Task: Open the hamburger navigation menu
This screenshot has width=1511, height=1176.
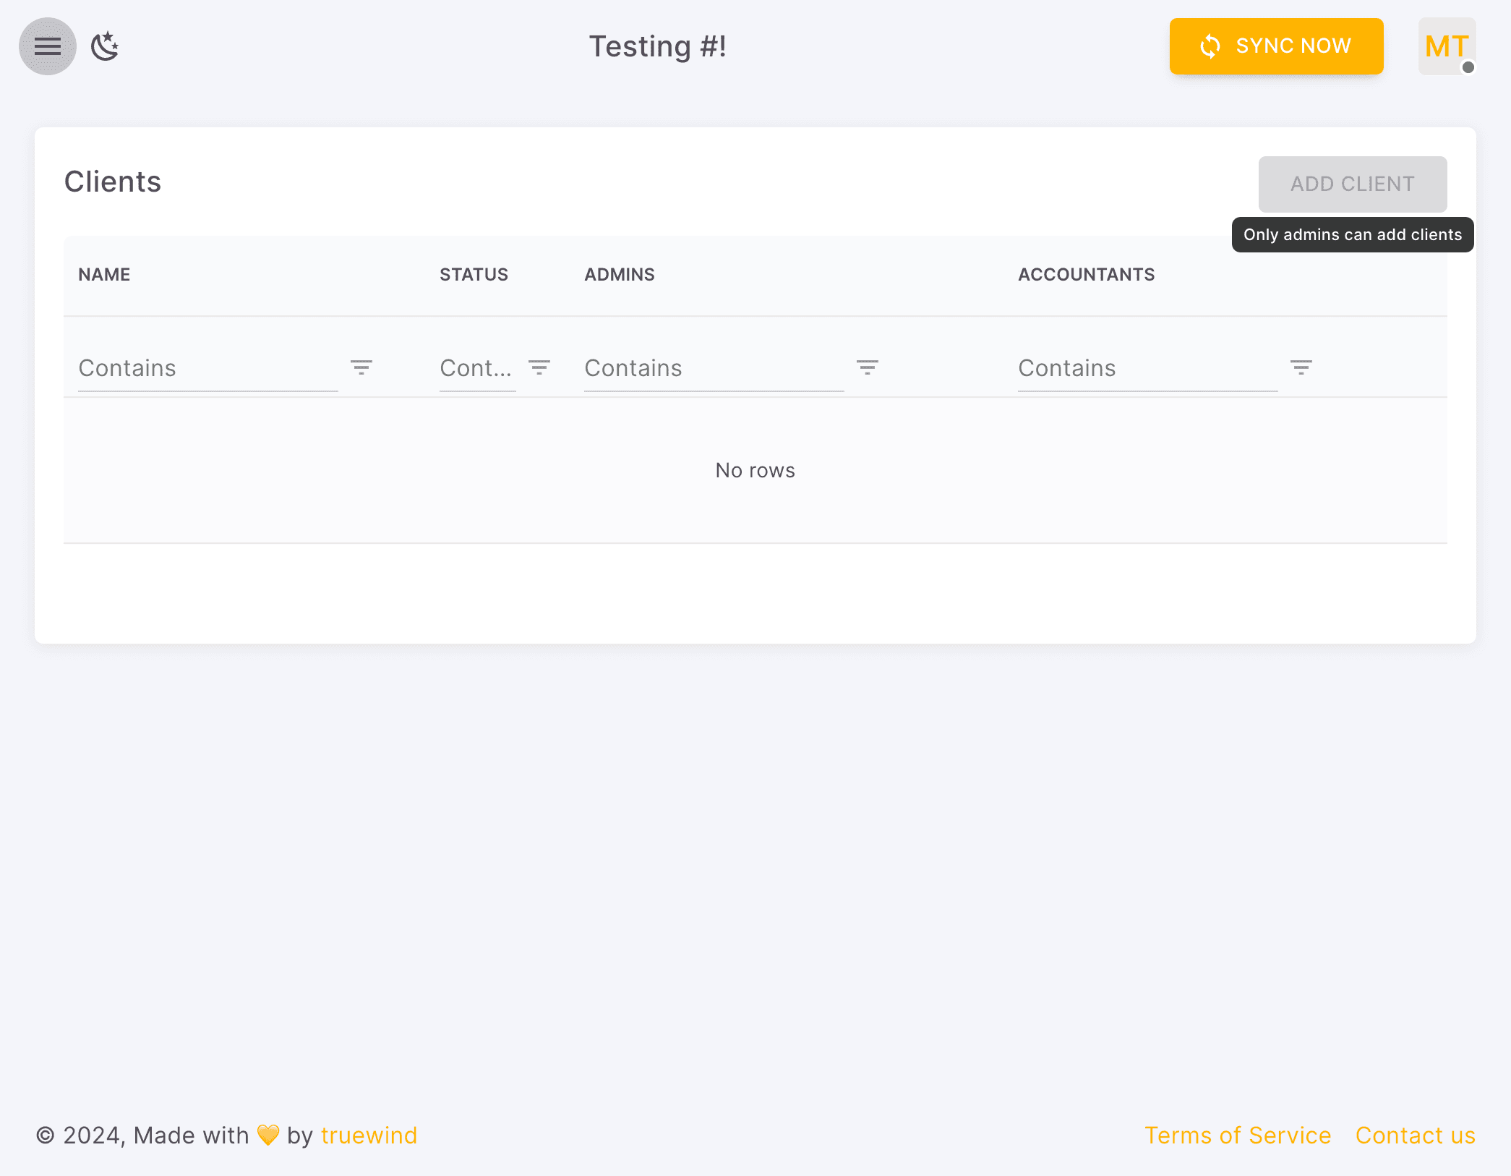Action: pyautogui.click(x=47, y=46)
